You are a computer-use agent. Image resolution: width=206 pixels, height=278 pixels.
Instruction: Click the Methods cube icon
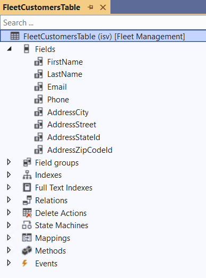(27, 250)
